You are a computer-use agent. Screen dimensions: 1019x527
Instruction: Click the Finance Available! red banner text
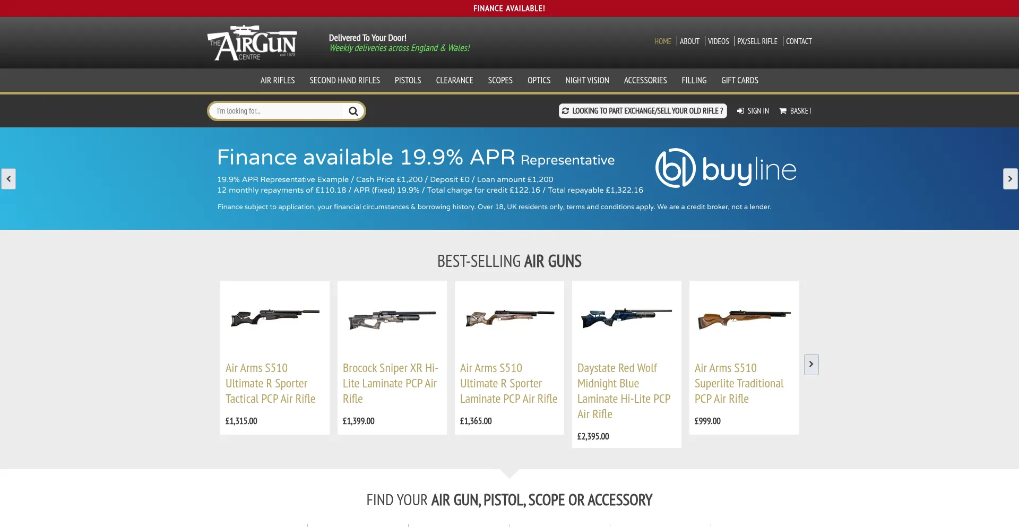point(509,8)
